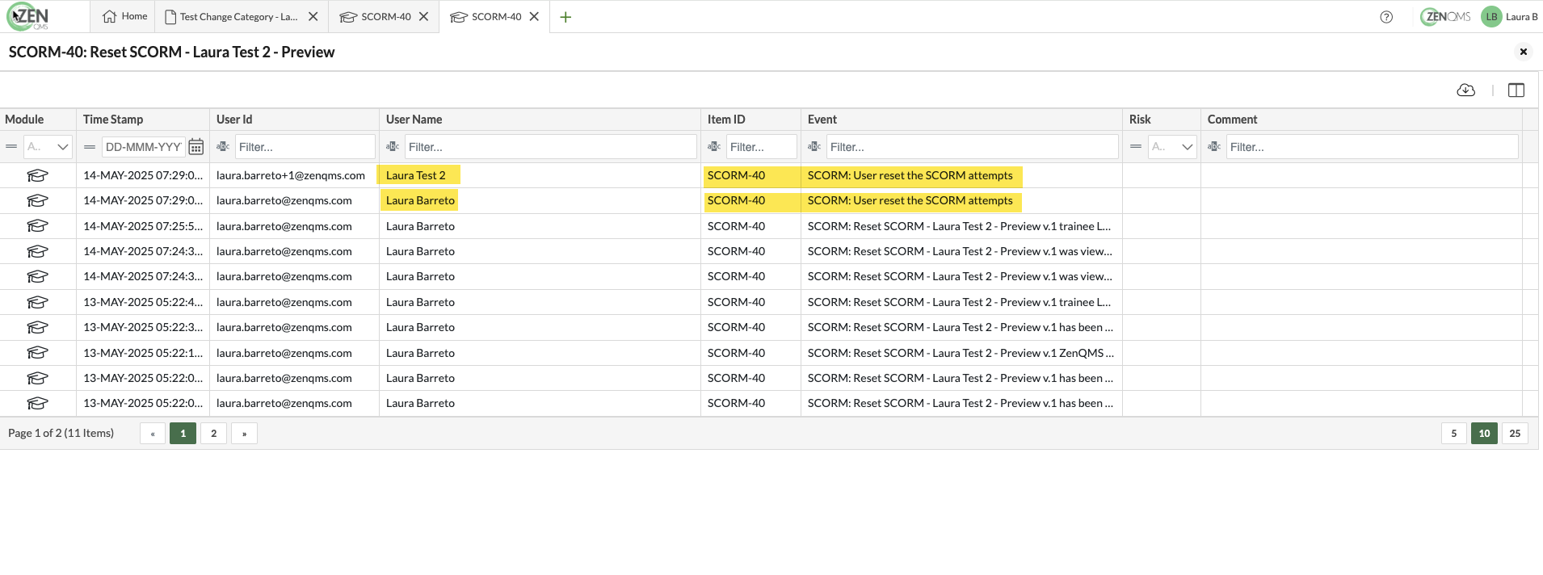Open the column chooser icon
The height and width of the screenshot is (575, 1543).
[1516, 90]
